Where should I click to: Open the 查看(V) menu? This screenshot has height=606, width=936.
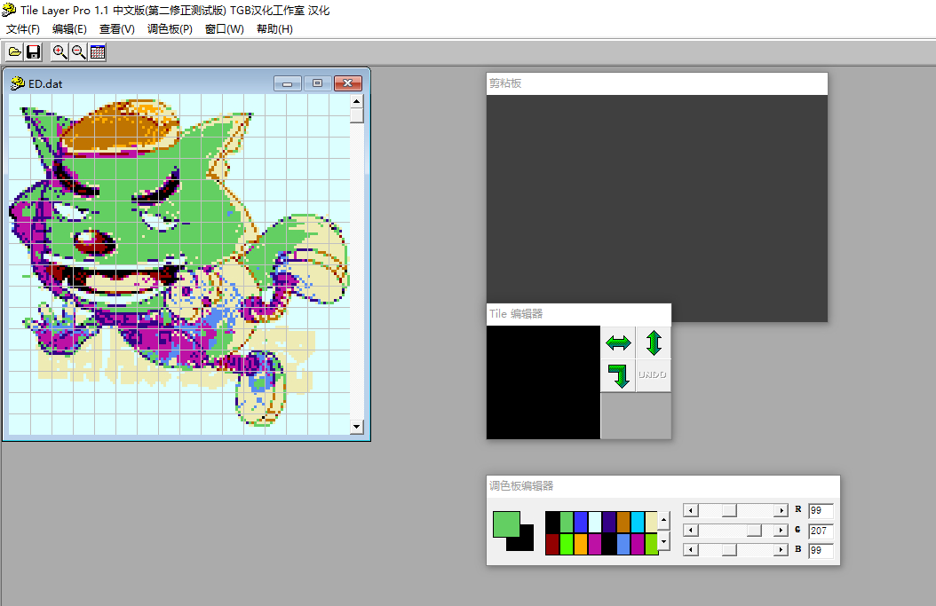pos(117,29)
